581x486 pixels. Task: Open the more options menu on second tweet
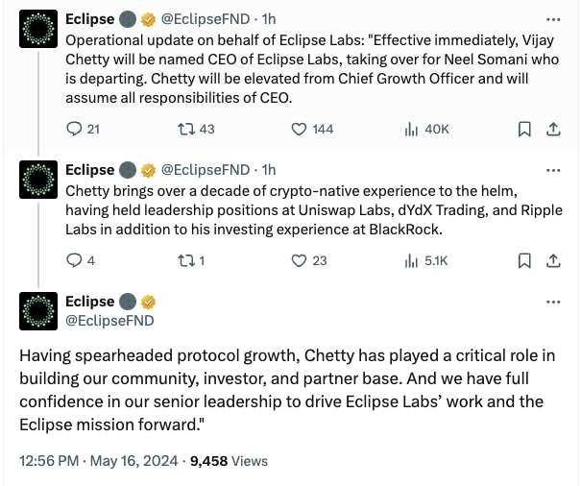tap(553, 170)
